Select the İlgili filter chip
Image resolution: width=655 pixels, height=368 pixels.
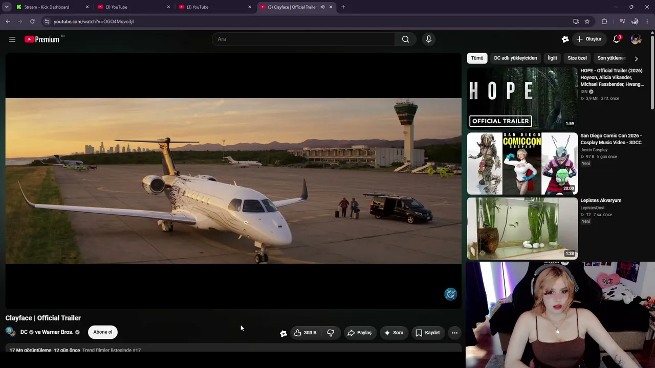pos(552,58)
